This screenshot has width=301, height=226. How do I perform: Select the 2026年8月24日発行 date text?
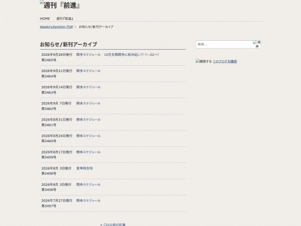click(57, 136)
